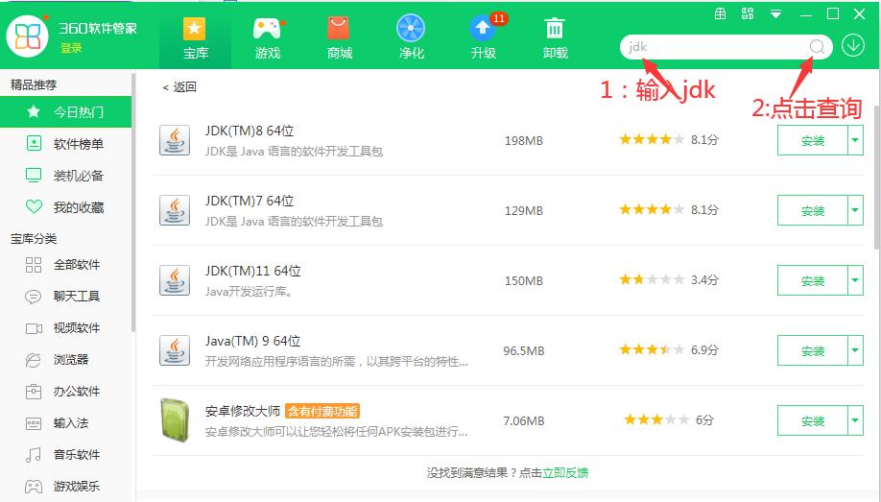Open 装机必备 in the sidebar
This screenshot has width=881, height=502.
tap(65, 176)
